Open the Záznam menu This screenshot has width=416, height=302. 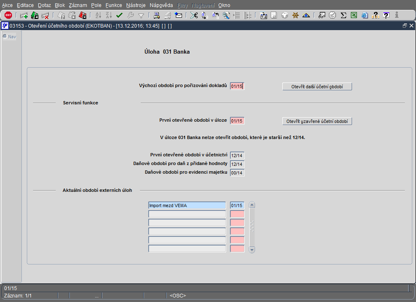coord(78,5)
